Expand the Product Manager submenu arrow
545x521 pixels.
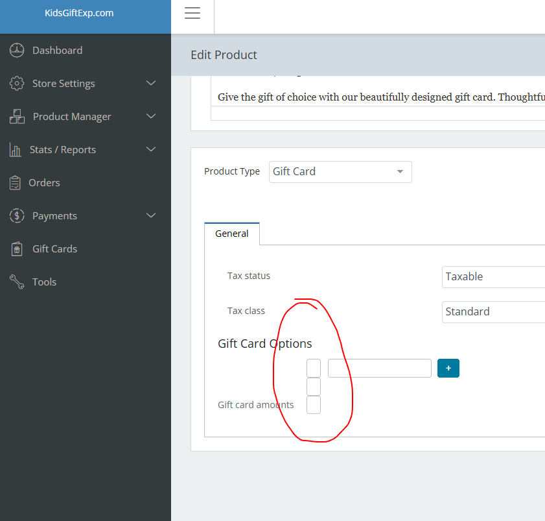[151, 117]
